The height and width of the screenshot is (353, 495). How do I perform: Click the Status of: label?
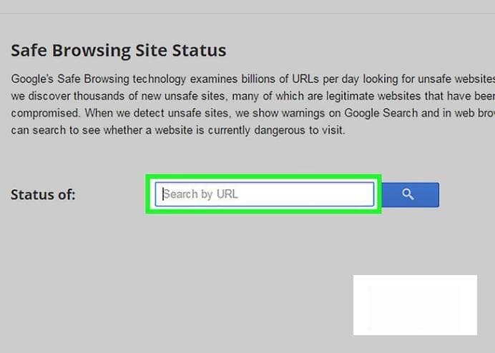coord(43,194)
